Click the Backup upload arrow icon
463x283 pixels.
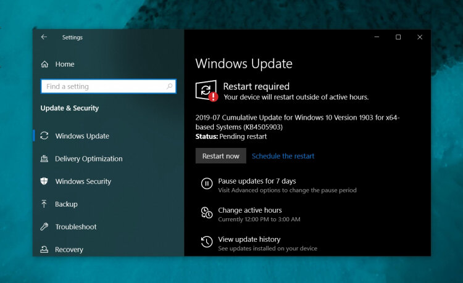point(44,203)
